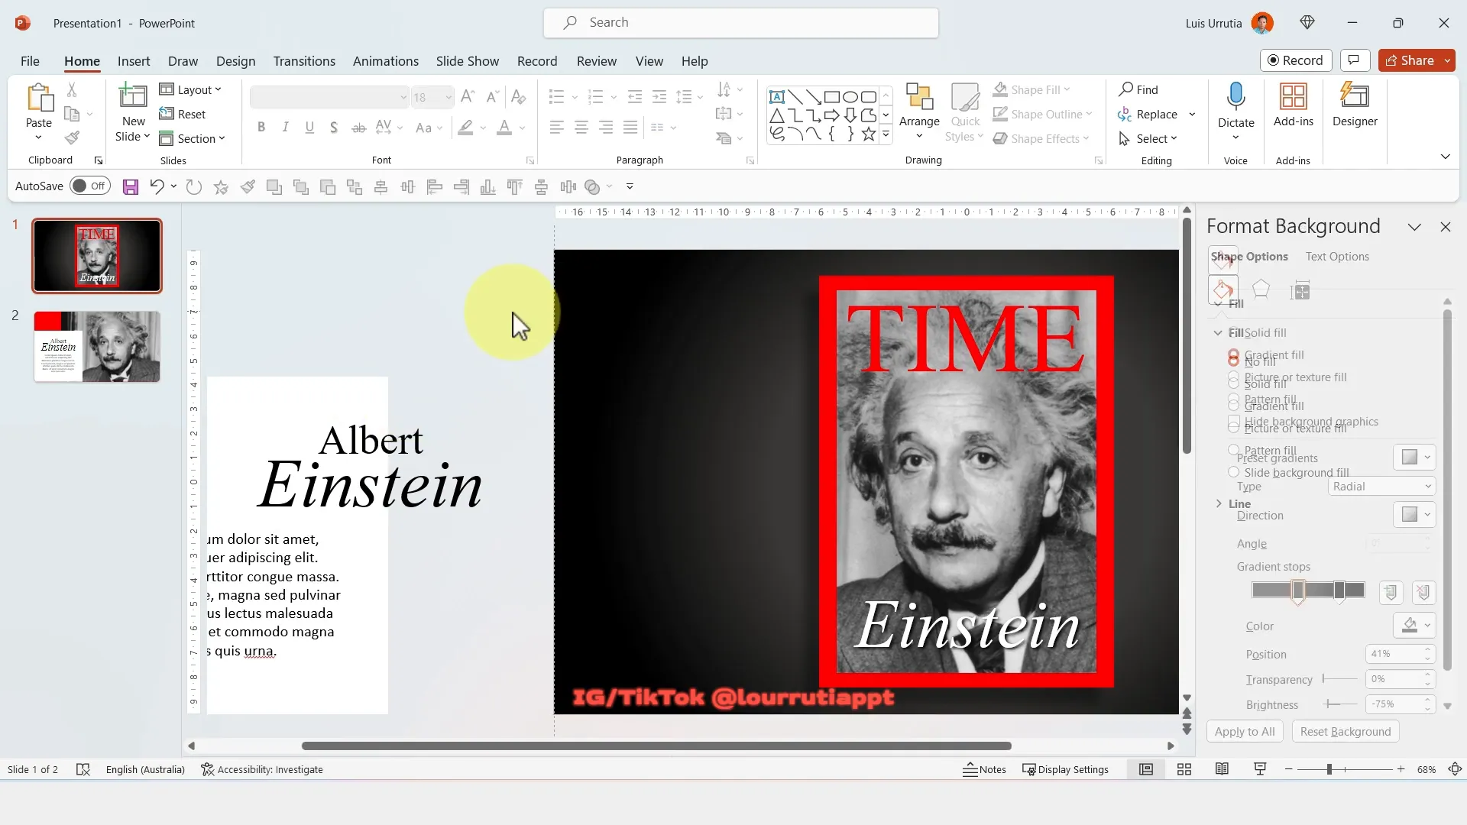Click the Brightness slider
The height and width of the screenshot is (825, 1467).
[x=1340, y=704]
